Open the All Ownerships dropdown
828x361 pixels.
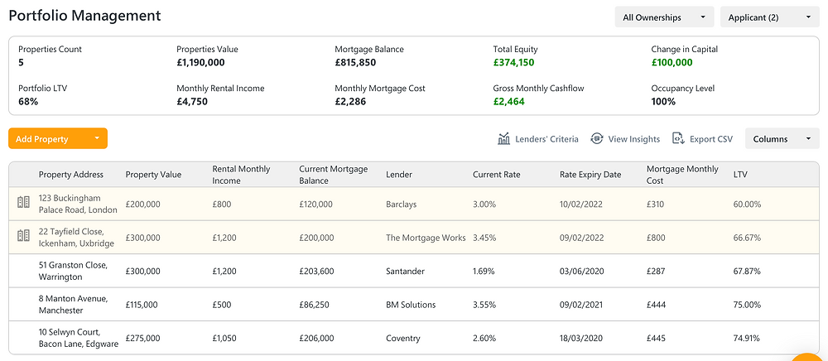point(664,17)
